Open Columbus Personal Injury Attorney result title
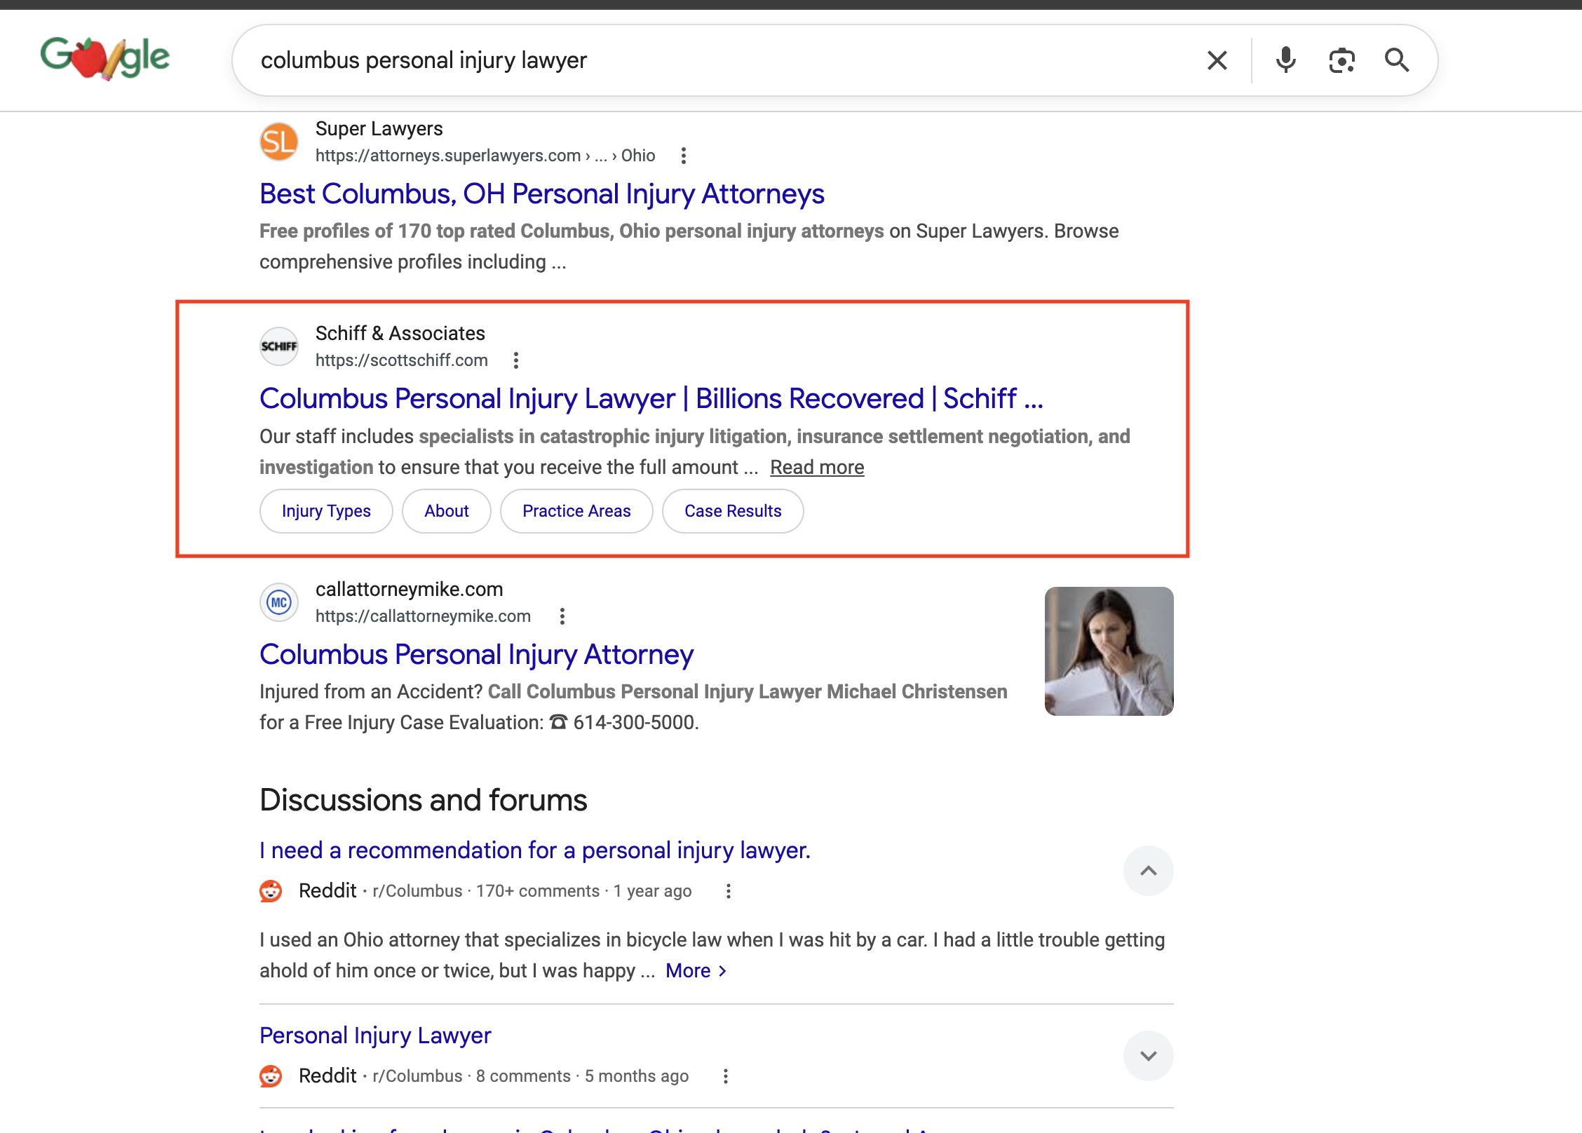This screenshot has height=1133, width=1582. pyautogui.click(x=476, y=655)
